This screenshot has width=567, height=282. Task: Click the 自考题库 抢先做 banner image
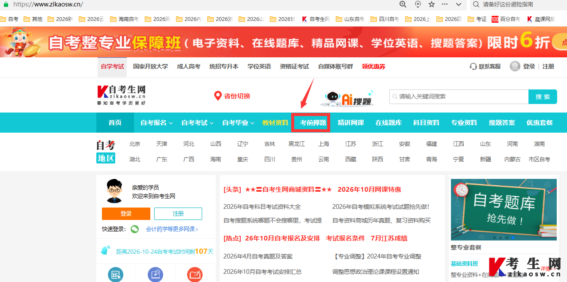[x=504, y=210]
